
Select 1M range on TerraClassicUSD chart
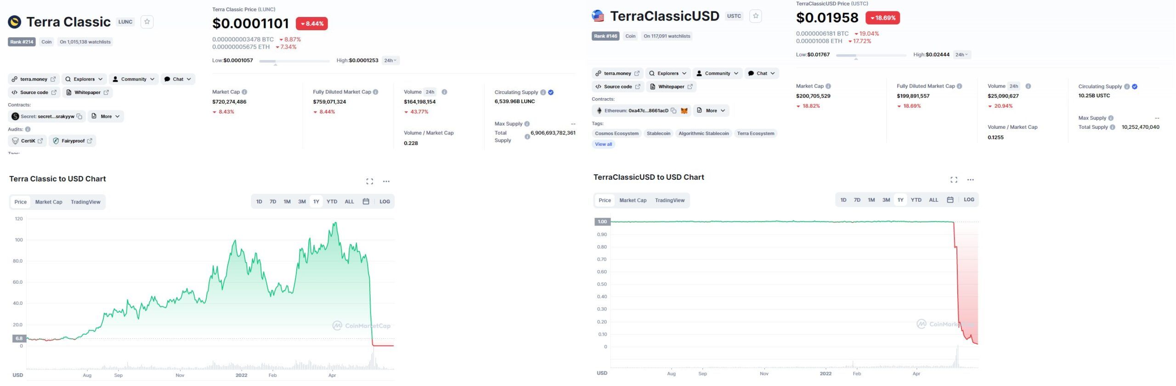pyautogui.click(x=871, y=200)
